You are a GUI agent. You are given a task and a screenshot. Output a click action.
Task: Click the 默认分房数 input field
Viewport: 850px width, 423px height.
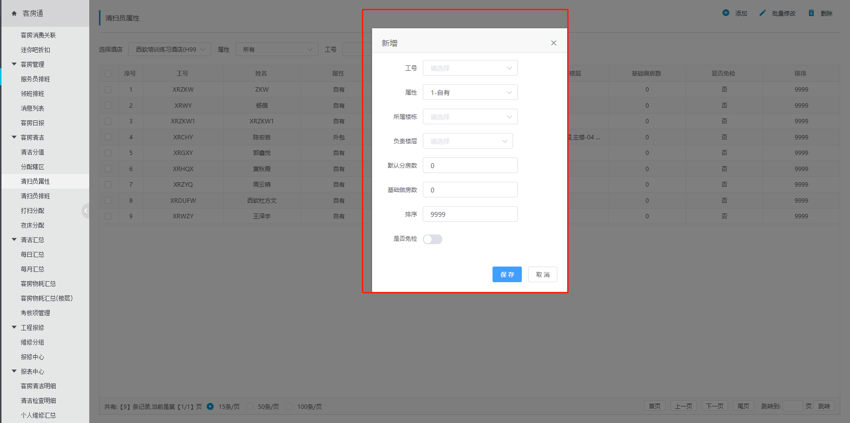point(470,165)
